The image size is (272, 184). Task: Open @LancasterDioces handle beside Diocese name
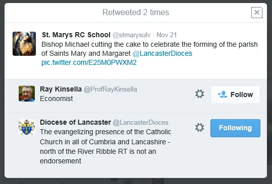[140, 123]
